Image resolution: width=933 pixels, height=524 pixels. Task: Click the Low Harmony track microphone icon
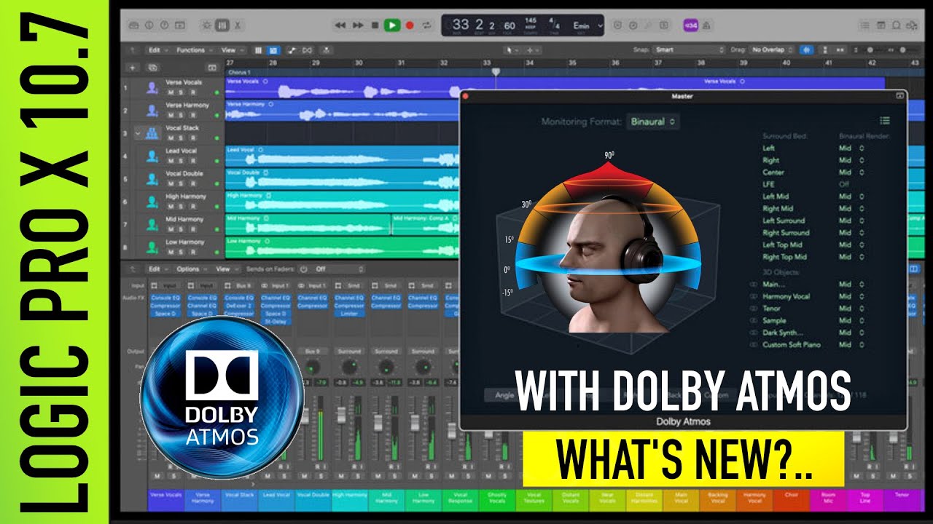[152, 247]
